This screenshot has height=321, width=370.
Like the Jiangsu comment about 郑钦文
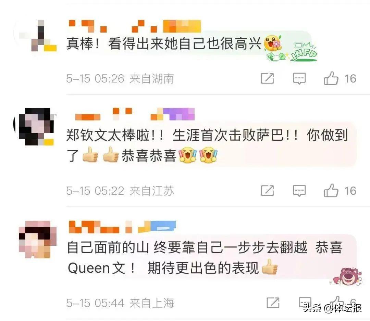tap(331, 191)
